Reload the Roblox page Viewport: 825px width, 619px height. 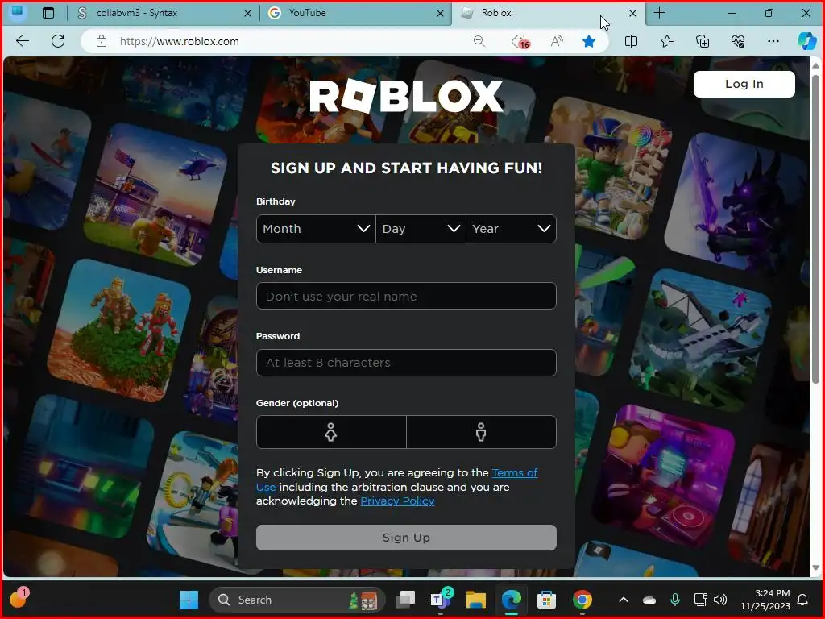click(x=58, y=41)
